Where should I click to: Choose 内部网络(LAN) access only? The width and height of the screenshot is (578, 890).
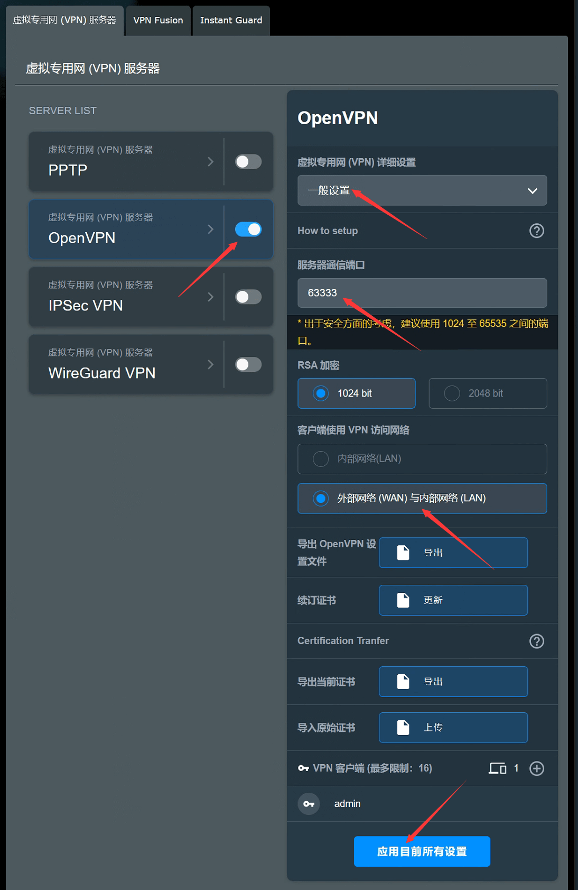[422, 459]
